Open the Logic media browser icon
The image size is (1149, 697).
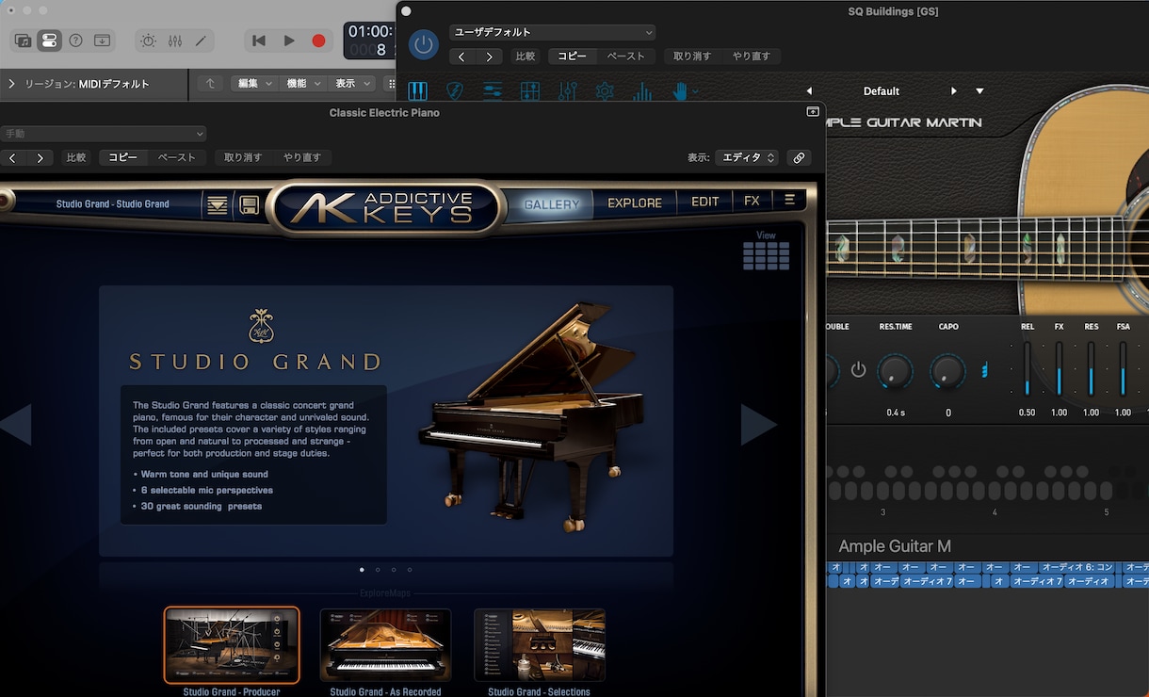click(x=24, y=41)
